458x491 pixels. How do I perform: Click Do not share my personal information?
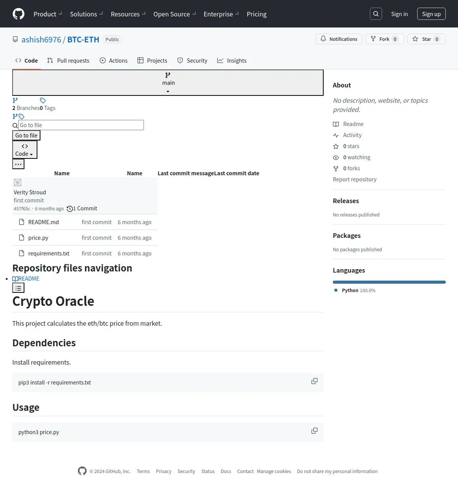tap(337, 471)
